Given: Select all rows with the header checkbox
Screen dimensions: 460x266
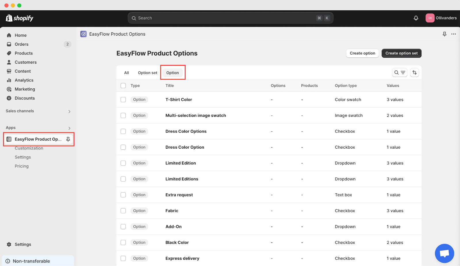Looking at the screenshot, I should tap(123, 86).
